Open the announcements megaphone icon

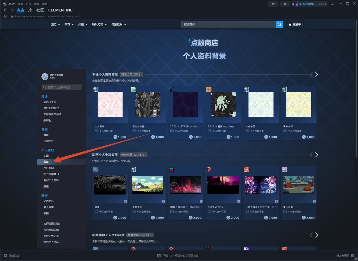click(x=273, y=4)
